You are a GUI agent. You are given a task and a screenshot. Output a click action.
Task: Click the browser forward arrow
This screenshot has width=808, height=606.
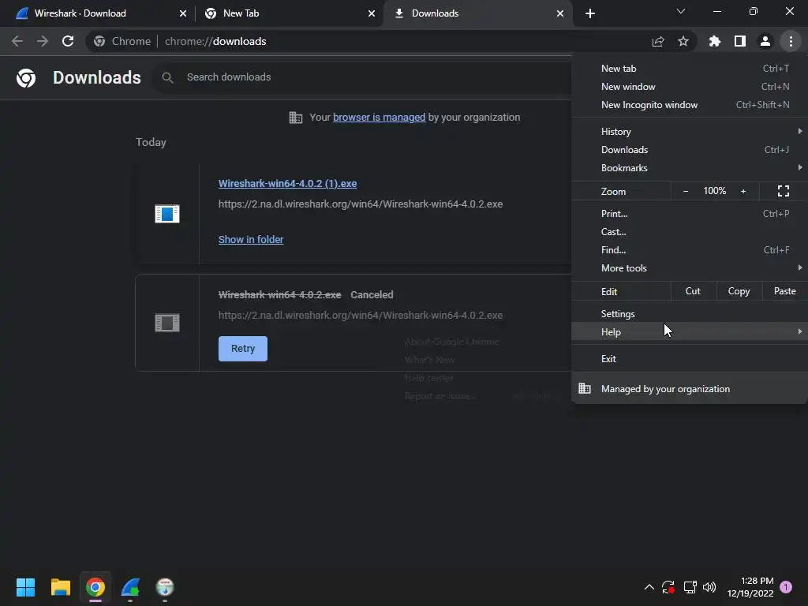coord(43,41)
